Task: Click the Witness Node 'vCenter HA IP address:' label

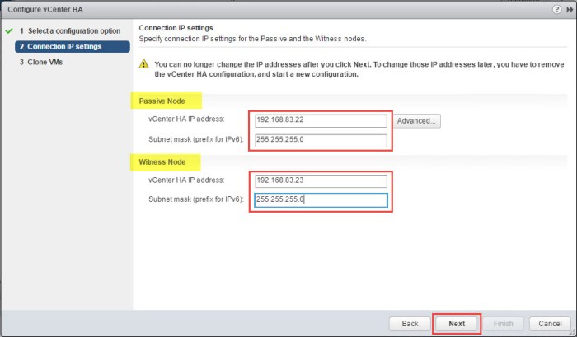Action: [186, 180]
